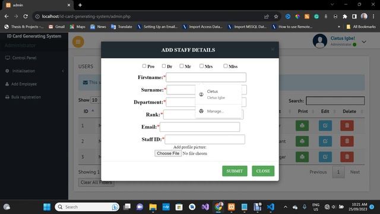Open the All Bookmarks folder
The width and height of the screenshot is (380, 214).
point(361,27)
